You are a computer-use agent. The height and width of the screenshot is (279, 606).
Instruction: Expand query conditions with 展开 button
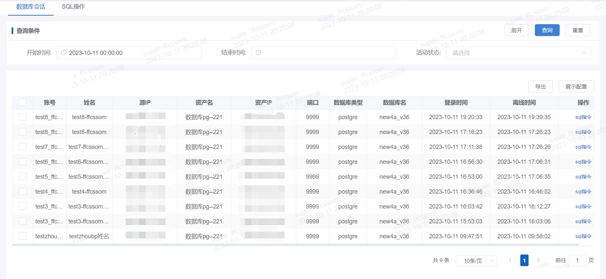[516, 30]
